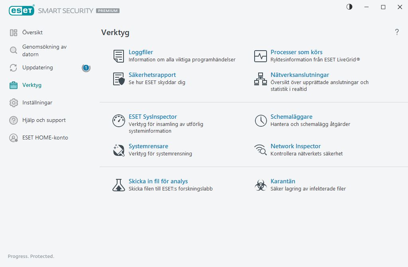Screen dimensions: 408x267
Task: Click the ESET SysInspector gauge icon
Action: [x=119, y=121]
